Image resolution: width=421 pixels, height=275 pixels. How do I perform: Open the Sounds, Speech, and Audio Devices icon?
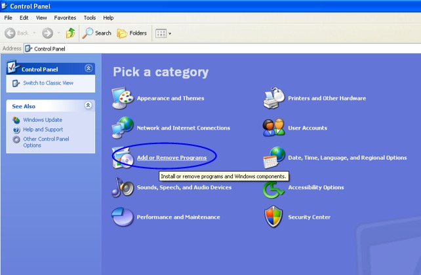[123, 187]
